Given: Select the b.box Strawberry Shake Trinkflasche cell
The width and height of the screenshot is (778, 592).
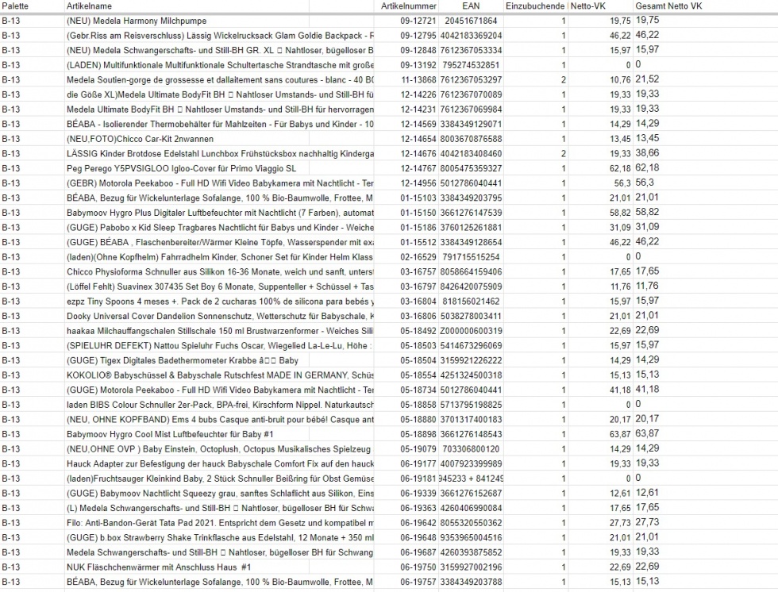Looking at the screenshot, I should 219,538.
